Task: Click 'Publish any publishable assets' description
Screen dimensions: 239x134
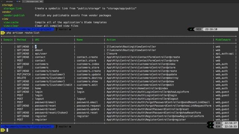Action: tap(57, 16)
